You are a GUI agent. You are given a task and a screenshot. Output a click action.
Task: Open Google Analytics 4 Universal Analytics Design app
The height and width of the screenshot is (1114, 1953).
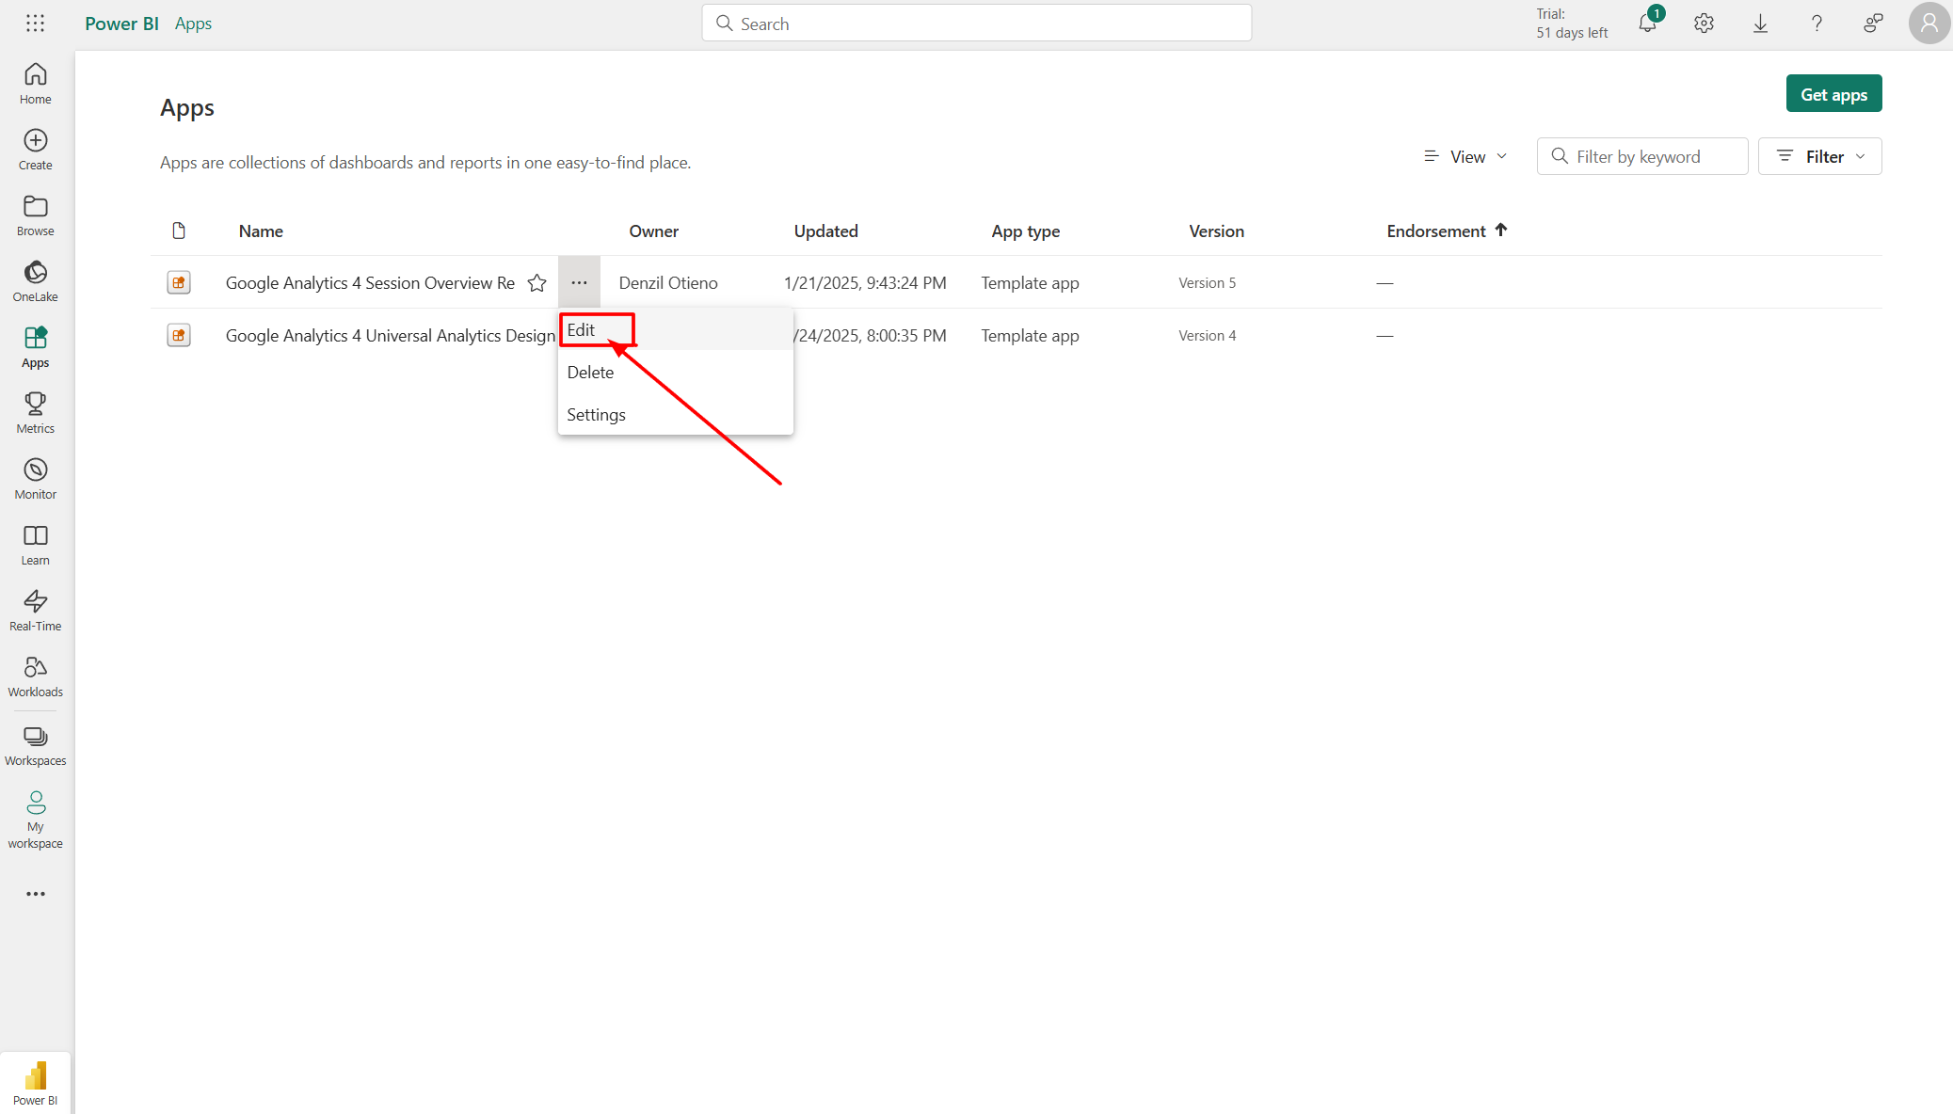coord(391,336)
